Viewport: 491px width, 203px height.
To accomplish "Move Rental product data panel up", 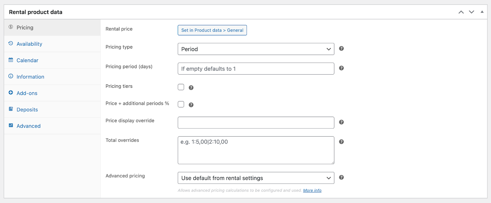I will (461, 12).
